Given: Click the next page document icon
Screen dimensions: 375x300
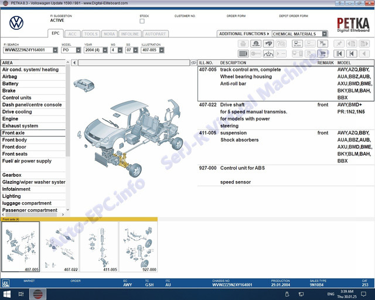Looking at the screenshot, I should click(x=364, y=44).
